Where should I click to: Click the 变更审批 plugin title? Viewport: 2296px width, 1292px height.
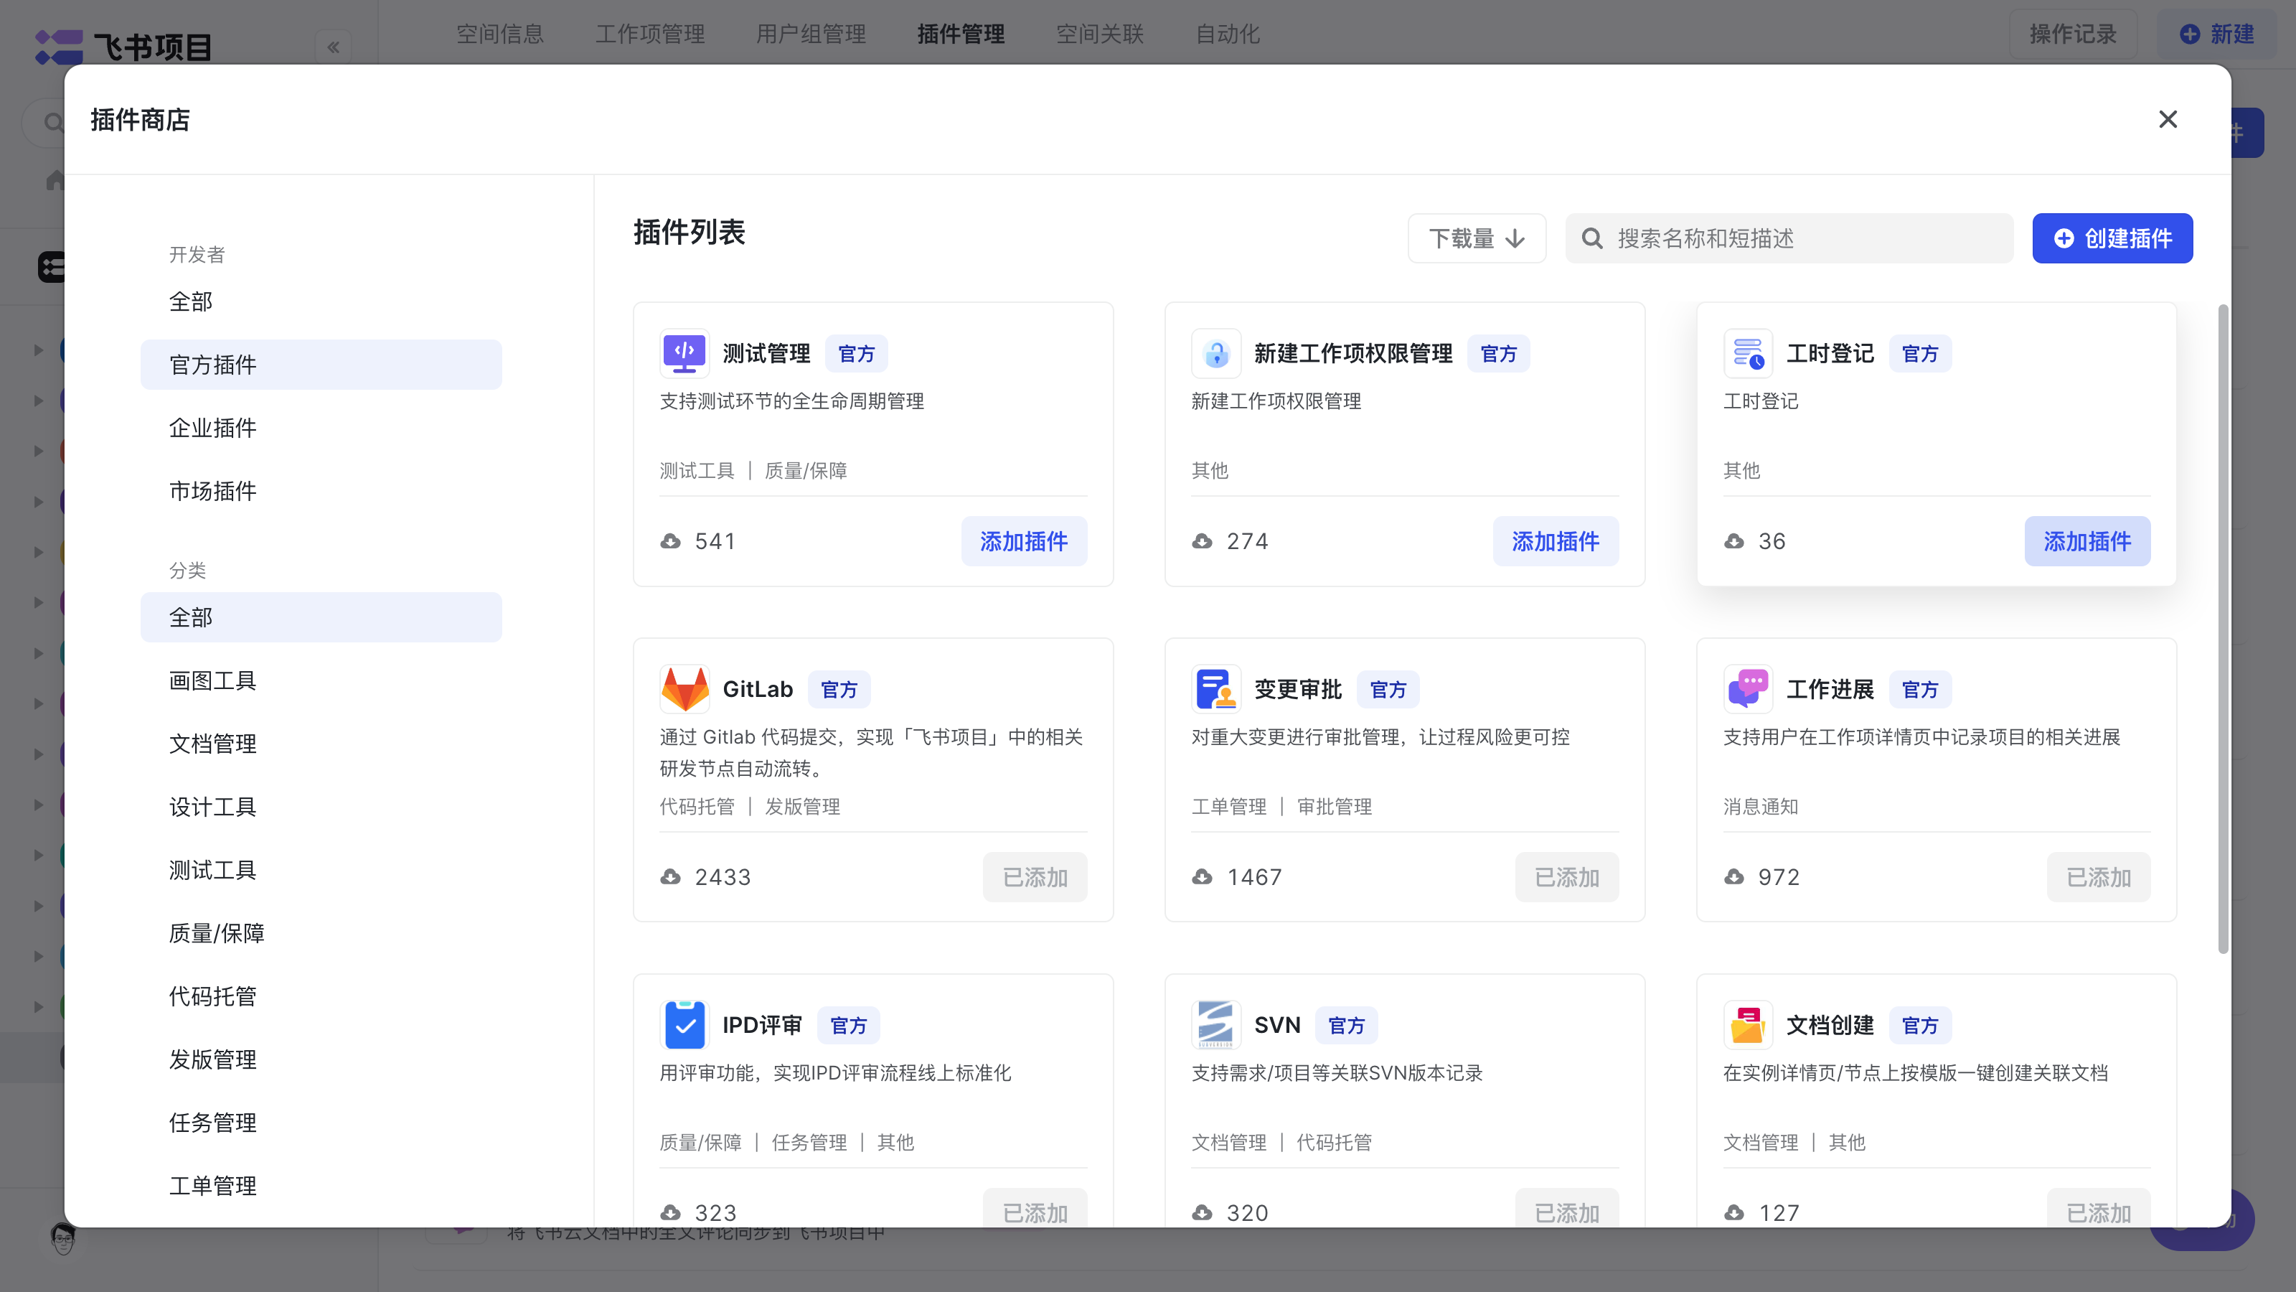click(1298, 689)
